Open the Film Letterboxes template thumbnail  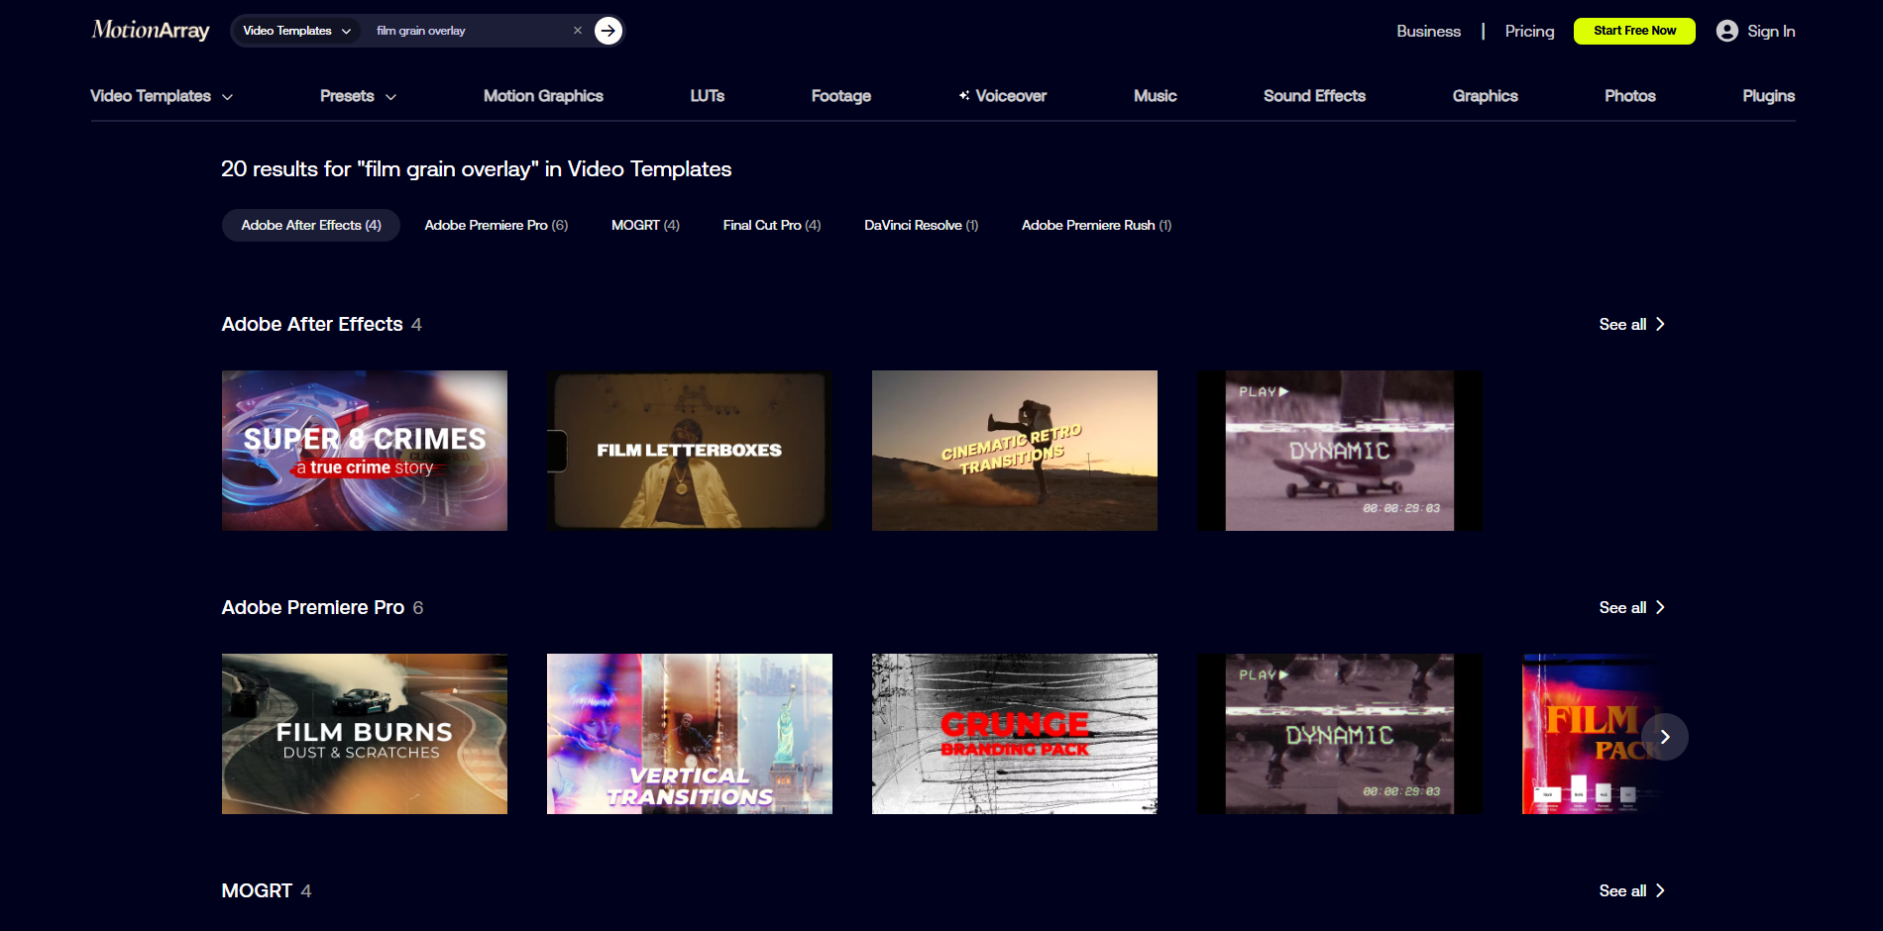click(x=690, y=451)
